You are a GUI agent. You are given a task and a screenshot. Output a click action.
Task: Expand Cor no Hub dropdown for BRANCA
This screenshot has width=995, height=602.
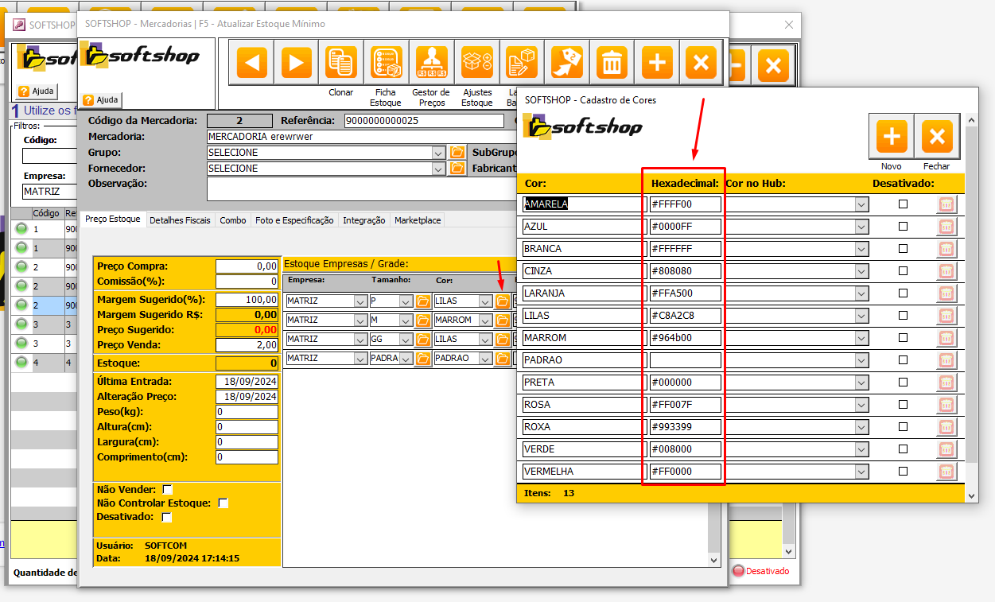(861, 249)
